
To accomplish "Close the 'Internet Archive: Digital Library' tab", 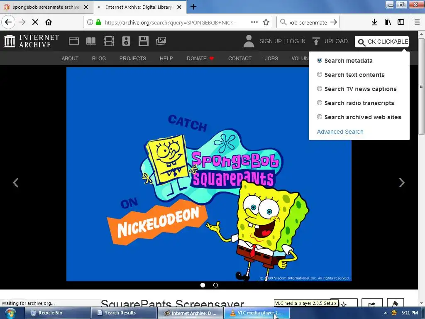I will 179,7.
